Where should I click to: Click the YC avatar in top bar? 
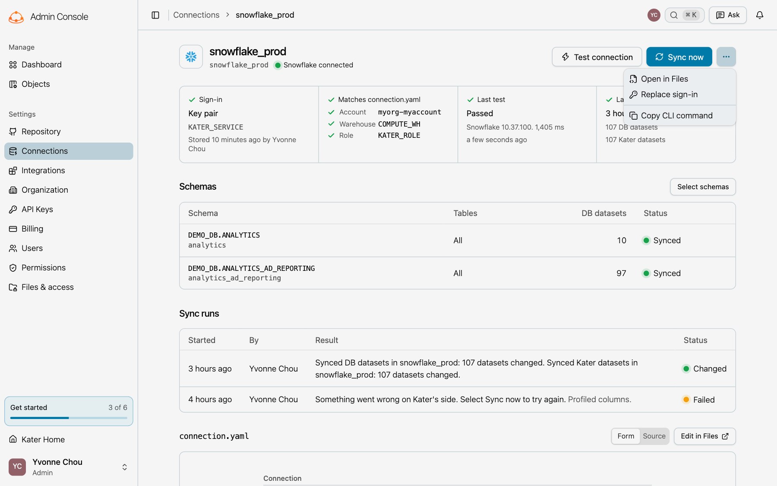point(654,15)
